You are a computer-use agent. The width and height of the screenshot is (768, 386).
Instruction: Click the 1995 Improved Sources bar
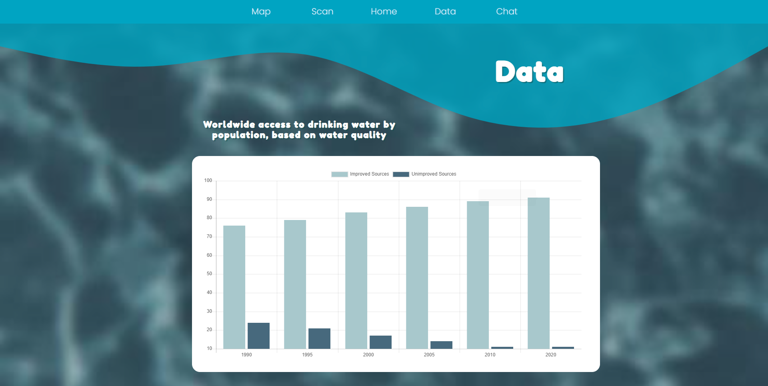[x=295, y=284]
